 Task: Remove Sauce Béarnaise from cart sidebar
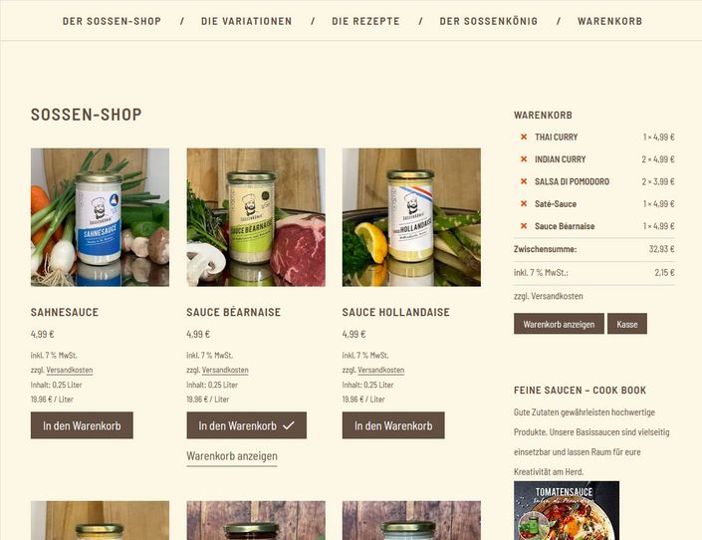pyautogui.click(x=524, y=226)
